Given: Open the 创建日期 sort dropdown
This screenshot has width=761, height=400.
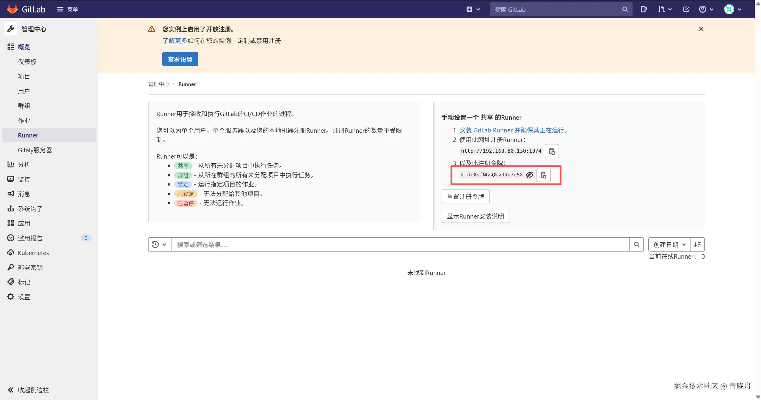Looking at the screenshot, I should coord(669,244).
